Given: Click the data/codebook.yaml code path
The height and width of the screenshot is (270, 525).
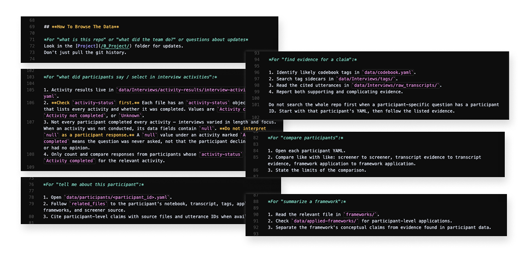Looking at the screenshot, I should pos(388,72).
